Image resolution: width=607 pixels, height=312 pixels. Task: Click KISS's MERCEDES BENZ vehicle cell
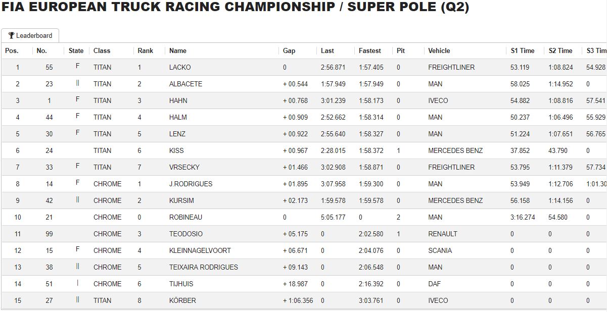(x=455, y=150)
